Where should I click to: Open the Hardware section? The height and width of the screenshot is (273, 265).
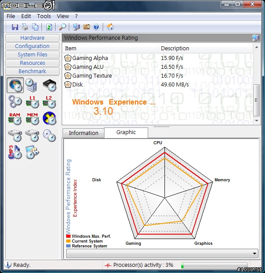pyautogui.click(x=32, y=37)
